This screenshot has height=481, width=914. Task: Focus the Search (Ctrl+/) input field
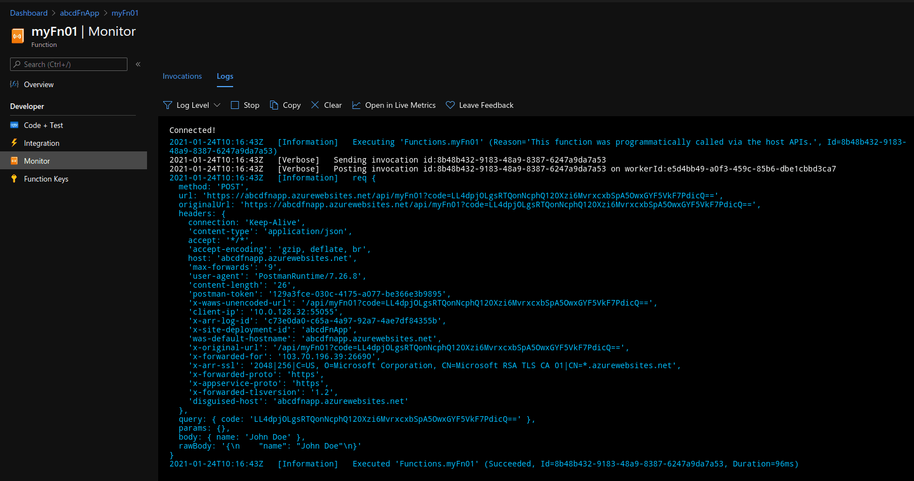coord(69,64)
